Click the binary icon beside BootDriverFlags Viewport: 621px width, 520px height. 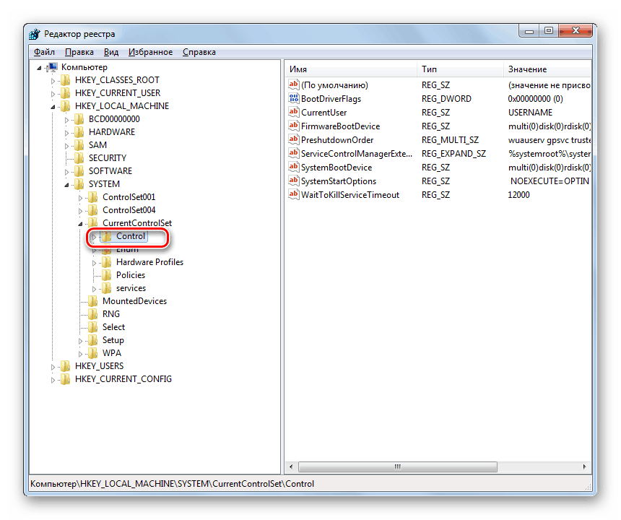tap(293, 98)
